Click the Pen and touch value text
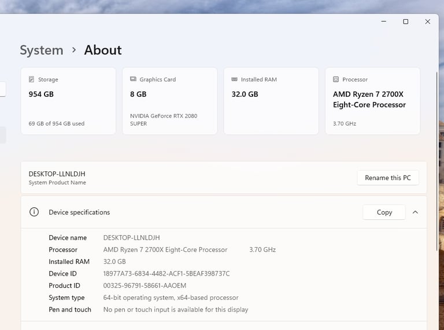Viewport: 444px width, 330px height. [176, 310]
